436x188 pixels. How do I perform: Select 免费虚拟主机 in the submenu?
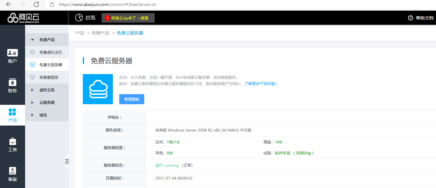pos(51,52)
